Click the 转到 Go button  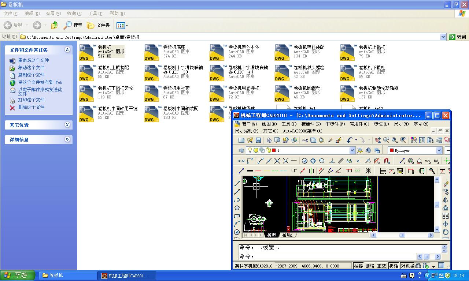click(x=458, y=37)
